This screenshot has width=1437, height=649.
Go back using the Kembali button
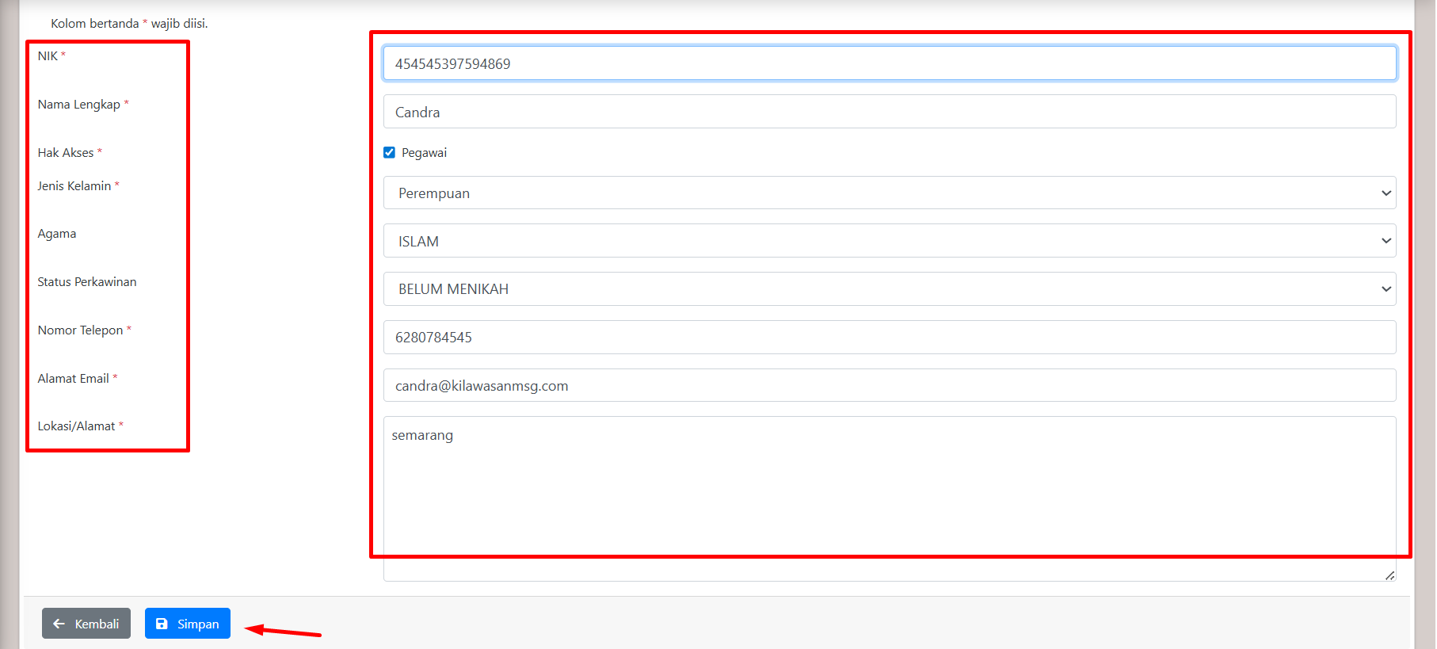86,624
